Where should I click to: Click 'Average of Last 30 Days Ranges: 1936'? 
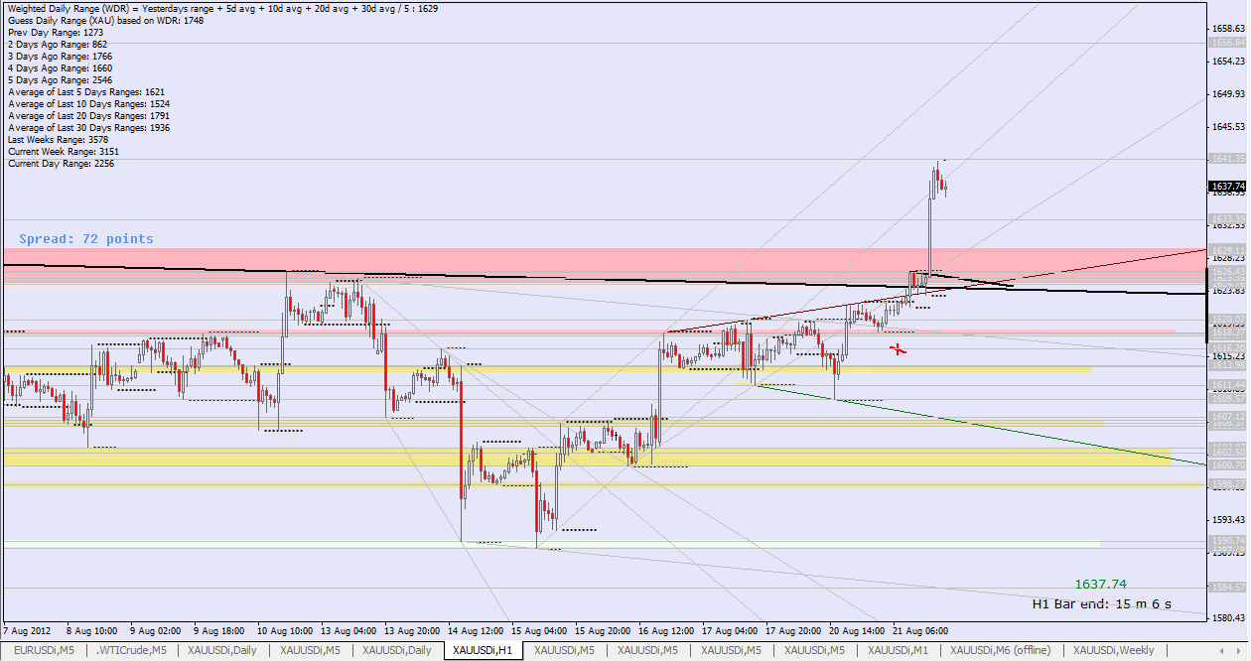pyautogui.click(x=88, y=128)
